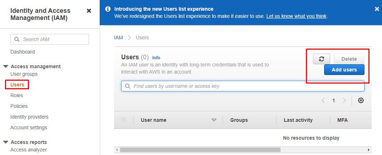Go to previous page arrow in pagination
Image resolution: width=382 pixels, height=155 pixels.
(x=323, y=100)
